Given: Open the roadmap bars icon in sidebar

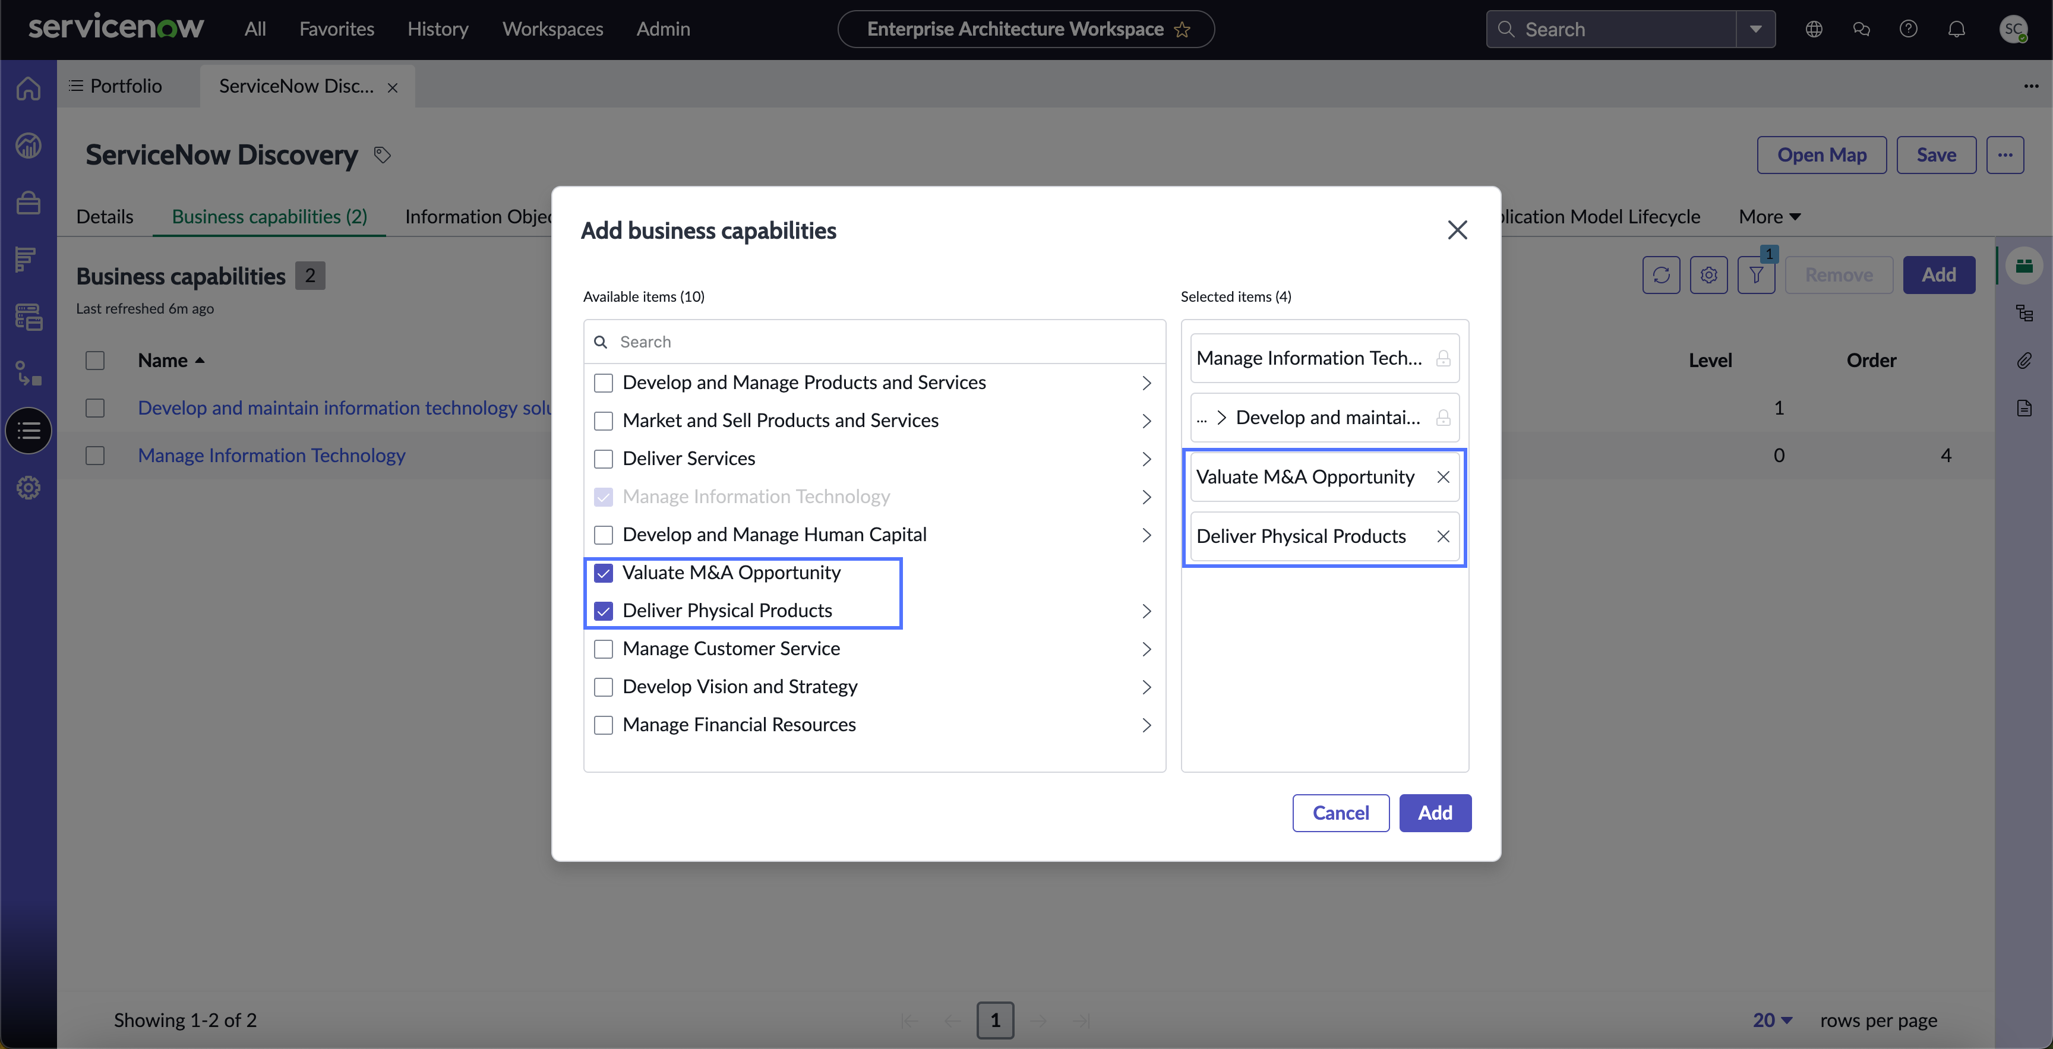Looking at the screenshot, I should (x=26, y=259).
